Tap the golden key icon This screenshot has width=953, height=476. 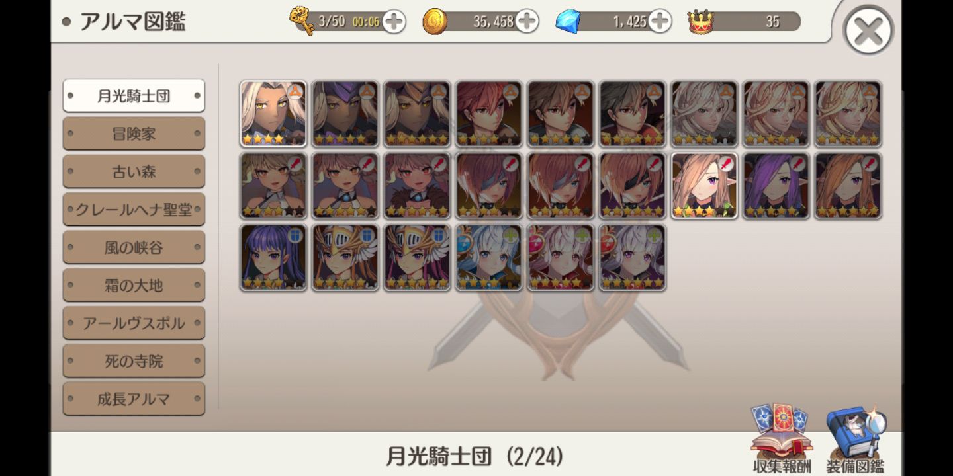302,21
